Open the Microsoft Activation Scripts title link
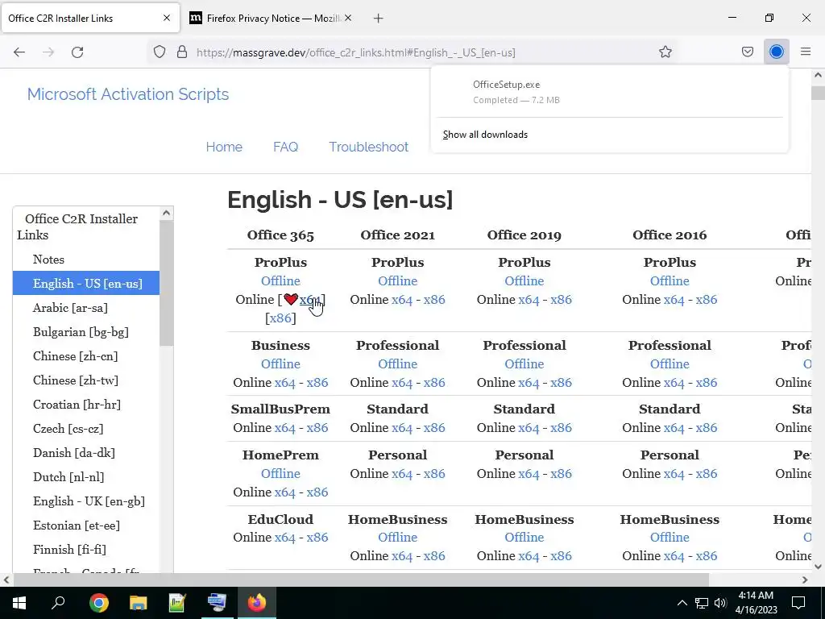The width and height of the screenshot is (825, 619). pyautogui.click(x=128, y=94)
